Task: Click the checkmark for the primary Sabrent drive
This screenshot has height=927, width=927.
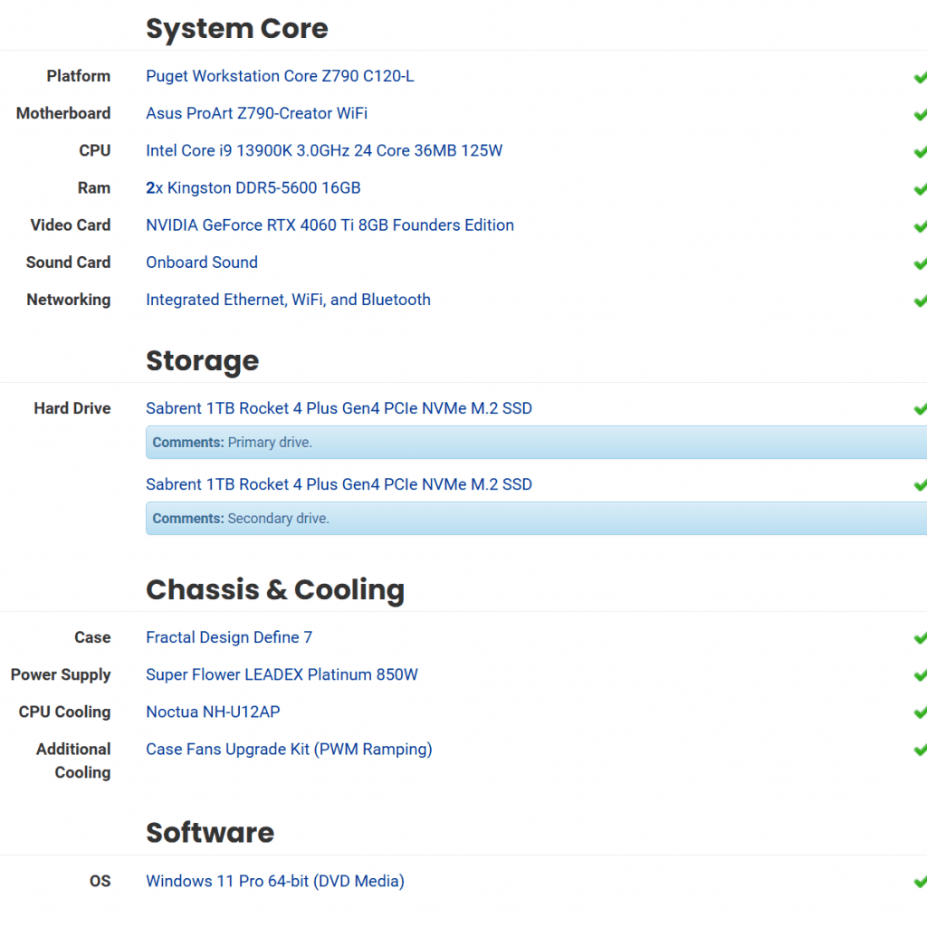Action: (x=920, y=409)
